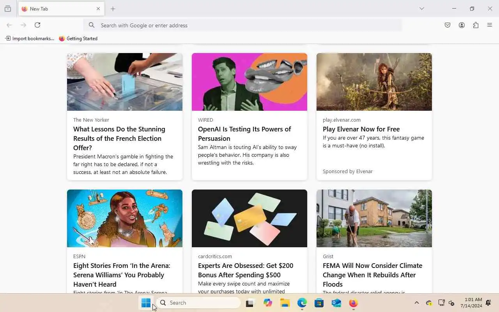Click the 'WIRED' source label
The image size is (499, 312).
(x=205, y=120)
